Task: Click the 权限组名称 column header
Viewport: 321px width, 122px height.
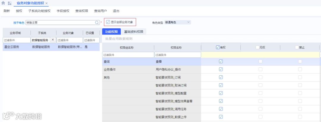Action: (x=127, y=48)
